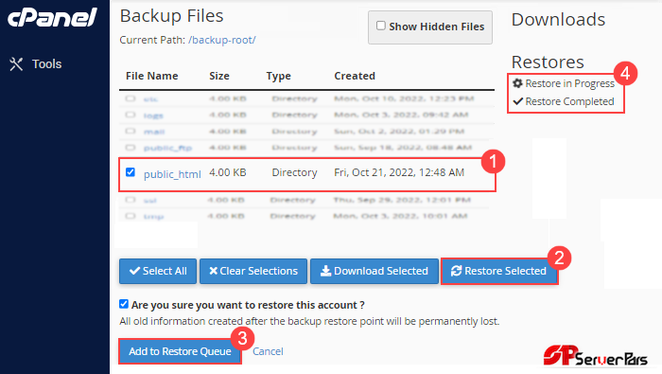The width and height of the screenshot is (662, 374).
Task: Click the Cancel link
Action: 268,351
